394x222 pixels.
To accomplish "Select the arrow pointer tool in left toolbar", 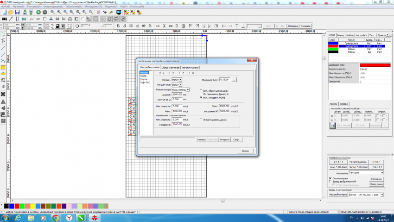I will pos(3,35).
